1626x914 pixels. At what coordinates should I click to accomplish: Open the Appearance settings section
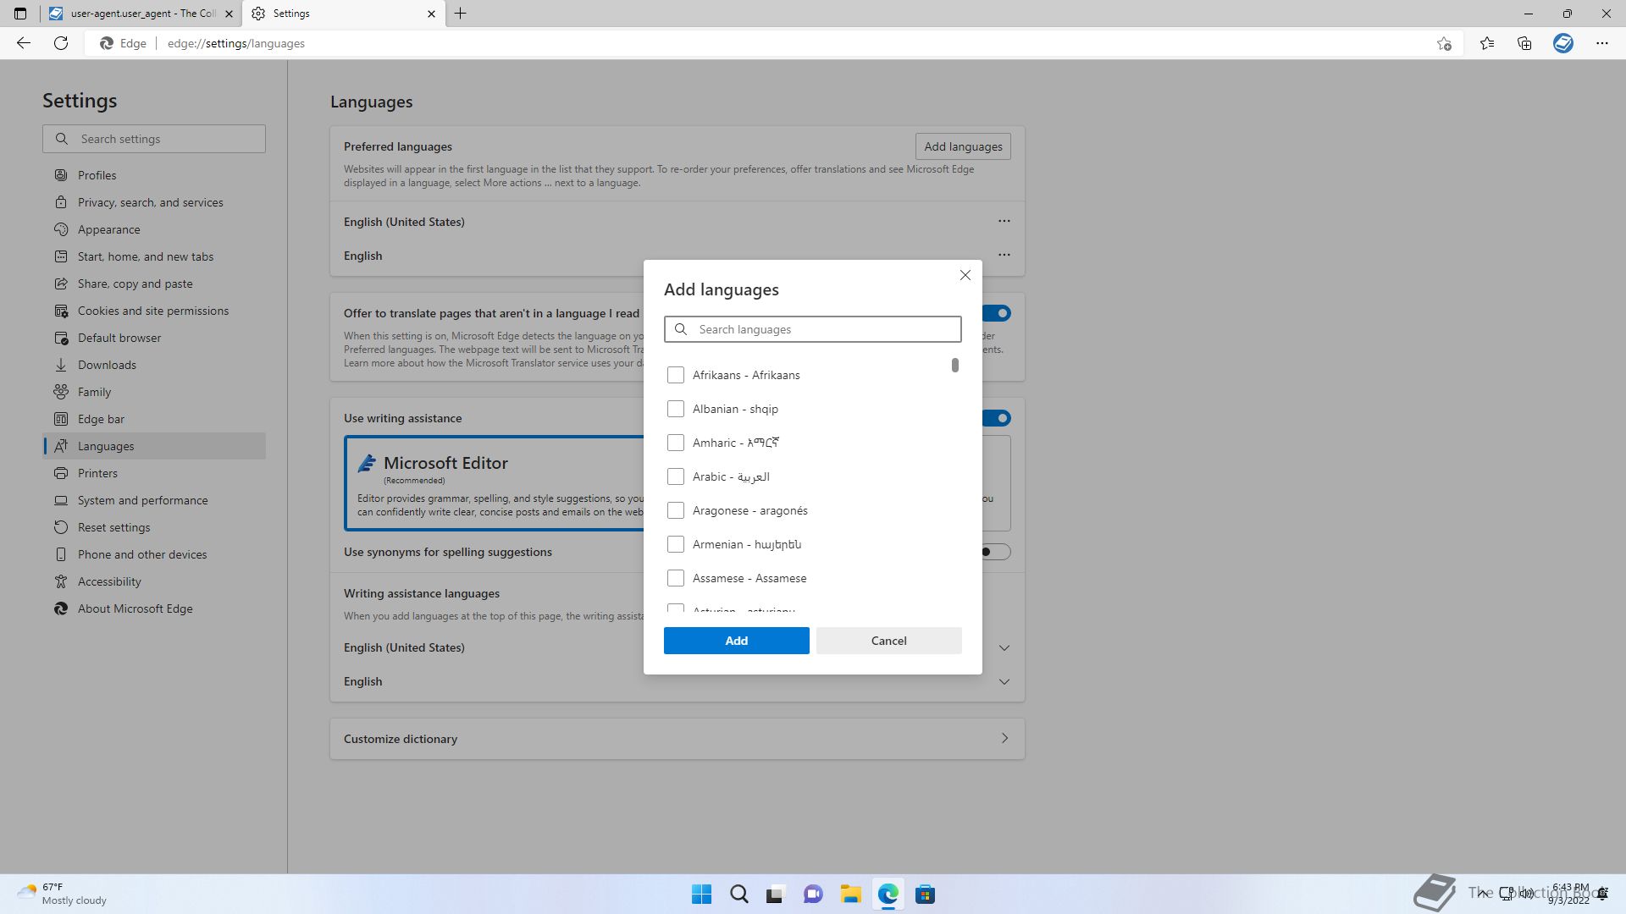click(x=154, y=229)
